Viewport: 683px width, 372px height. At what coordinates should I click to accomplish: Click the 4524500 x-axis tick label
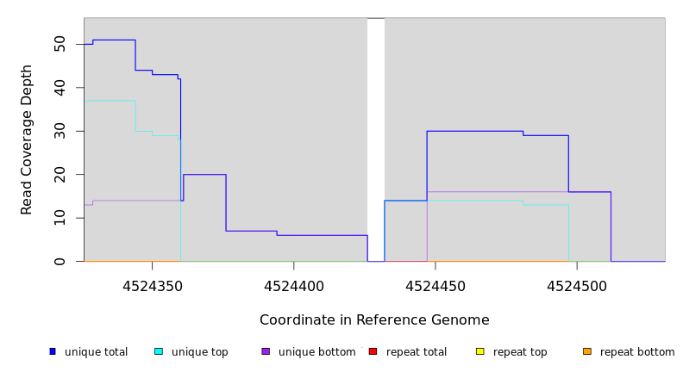577,286
